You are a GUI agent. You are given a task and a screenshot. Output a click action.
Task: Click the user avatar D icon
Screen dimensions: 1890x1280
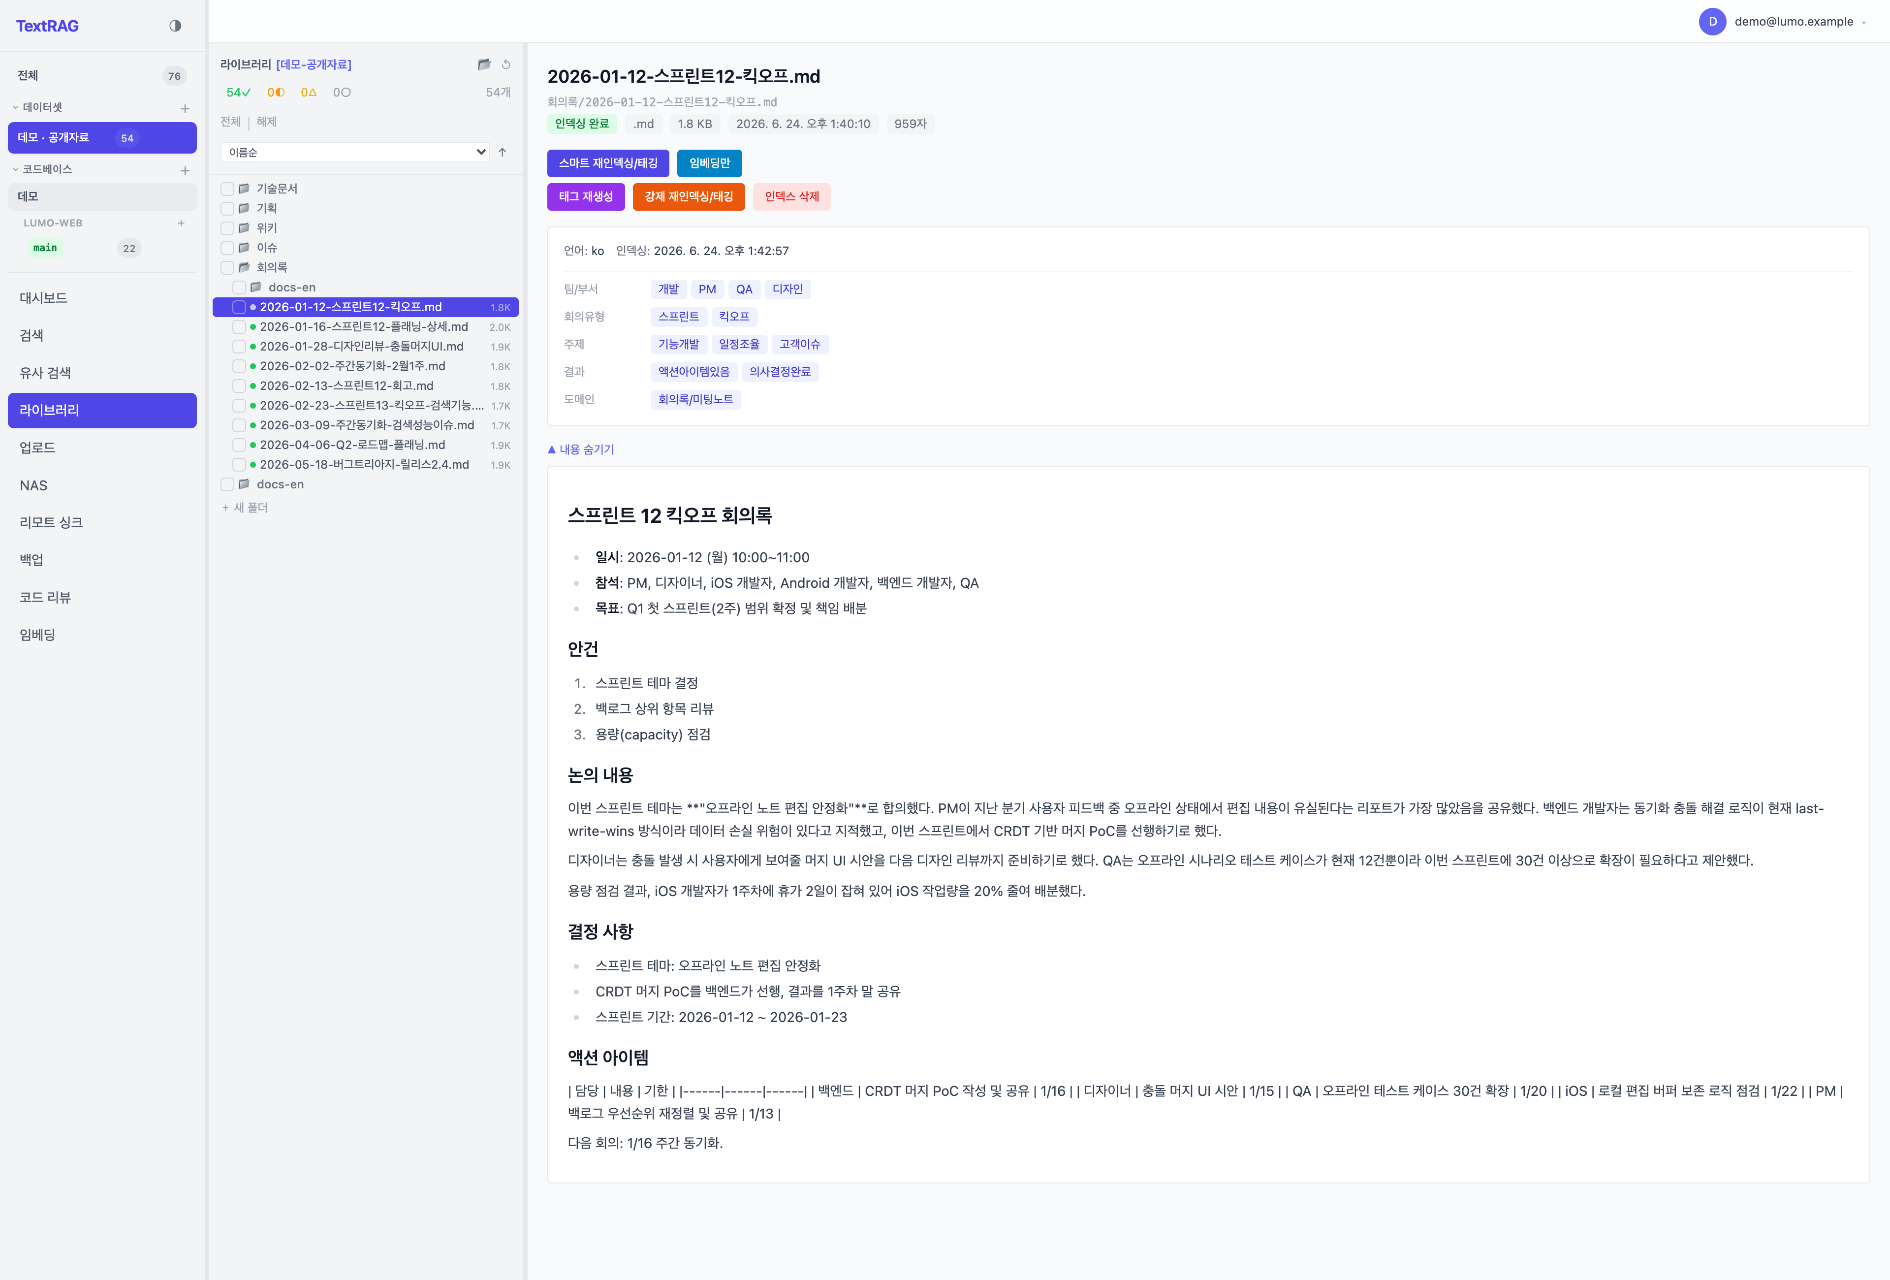(x=1712, y=22)
